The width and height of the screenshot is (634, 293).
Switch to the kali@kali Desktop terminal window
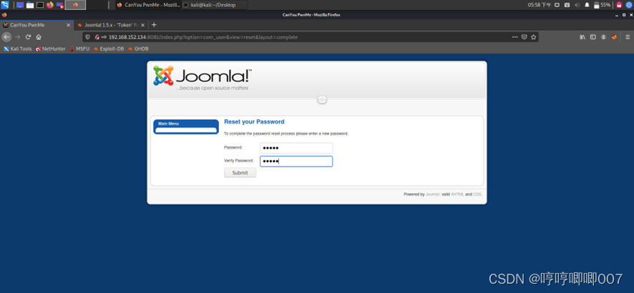[214, 5]
